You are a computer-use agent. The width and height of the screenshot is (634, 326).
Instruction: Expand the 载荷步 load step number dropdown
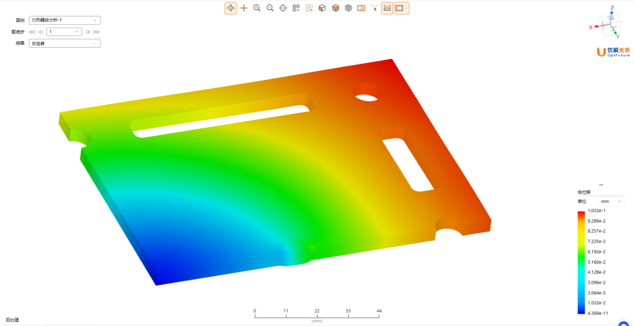click(x=65, y=32)
